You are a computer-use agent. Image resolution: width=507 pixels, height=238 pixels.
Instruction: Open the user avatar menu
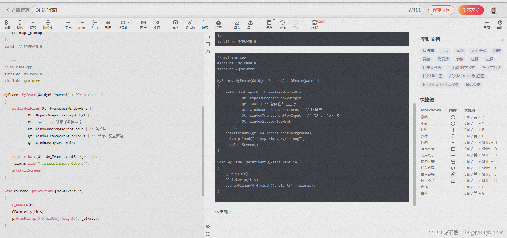pyautogui.click(x=493, y=10)
